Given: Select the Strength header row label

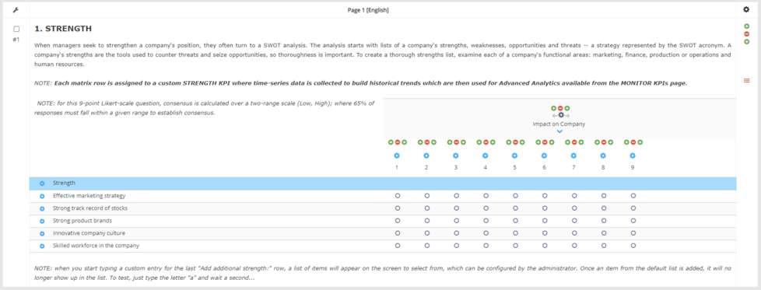Looking at the screenshot, I should pyautogui.click(x=64, y=183).
